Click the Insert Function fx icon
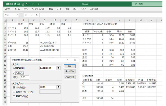The image size is (166, 106). tap(37, 15)
